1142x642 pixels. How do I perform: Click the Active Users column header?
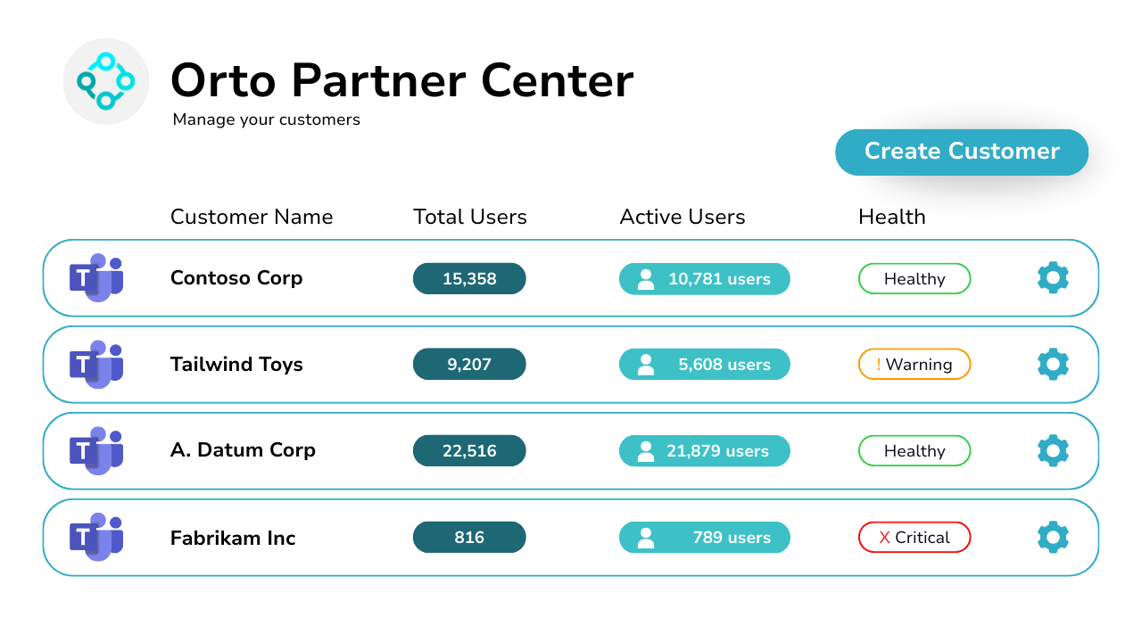coord(683,217)
